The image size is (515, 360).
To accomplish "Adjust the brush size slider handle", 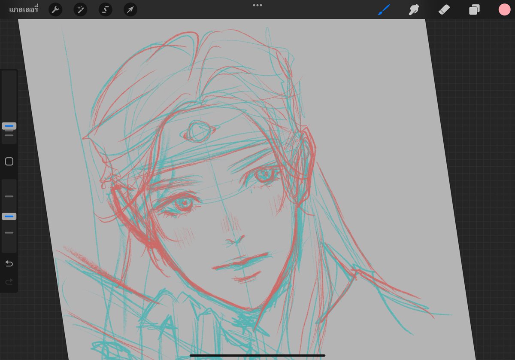I will pyautogui.click(x=9, y=126).
